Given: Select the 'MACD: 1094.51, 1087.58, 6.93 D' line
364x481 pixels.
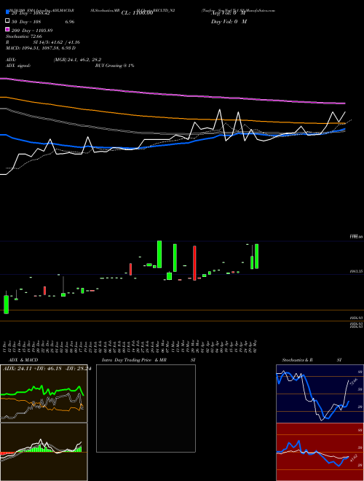Looking at the screenshot, I should (41, 48).
